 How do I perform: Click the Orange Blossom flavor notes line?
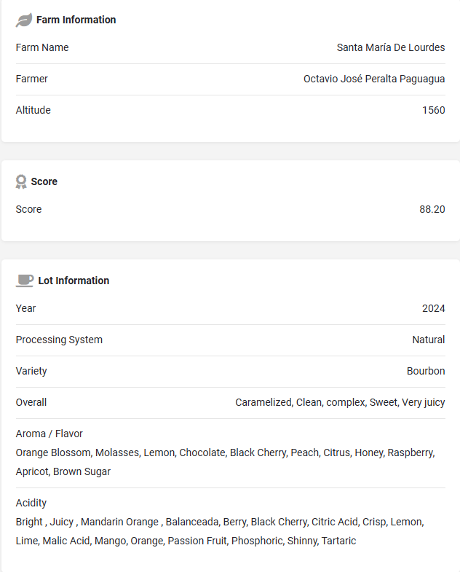[x=225, y=452]
